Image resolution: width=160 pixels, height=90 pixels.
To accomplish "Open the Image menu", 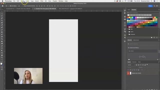I will click(x=22, y=1).
